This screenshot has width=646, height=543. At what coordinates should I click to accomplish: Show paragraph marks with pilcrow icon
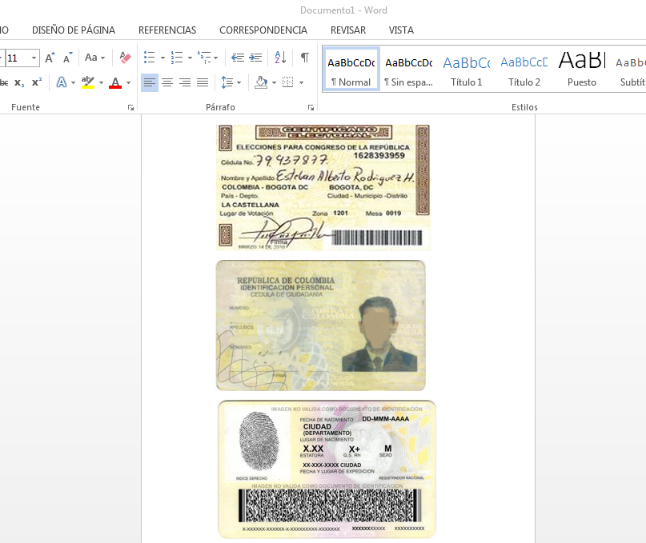pyautogui.click(x=305, y=58)
